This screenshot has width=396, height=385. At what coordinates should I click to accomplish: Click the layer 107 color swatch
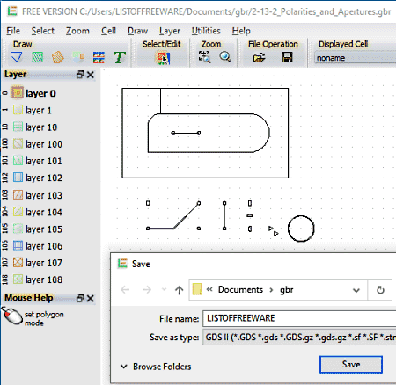point(18,262)
